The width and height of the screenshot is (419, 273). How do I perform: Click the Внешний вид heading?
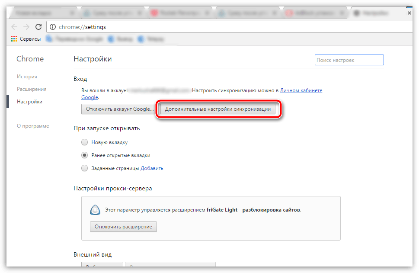(x=93, y=254)
